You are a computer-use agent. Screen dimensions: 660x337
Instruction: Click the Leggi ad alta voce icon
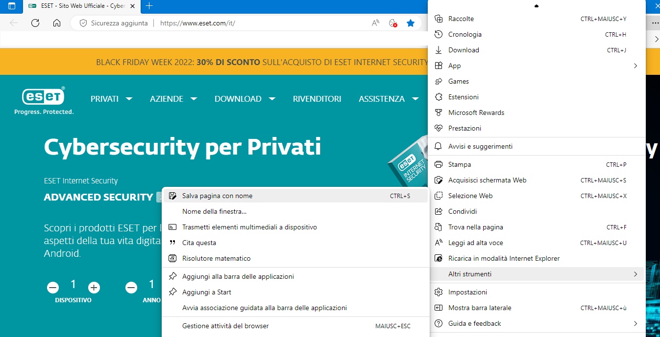439,243
